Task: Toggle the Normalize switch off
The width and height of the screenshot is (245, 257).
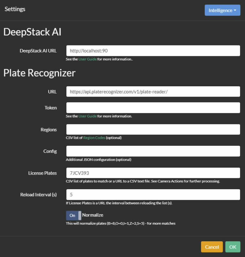Action: tap(74, 215)
